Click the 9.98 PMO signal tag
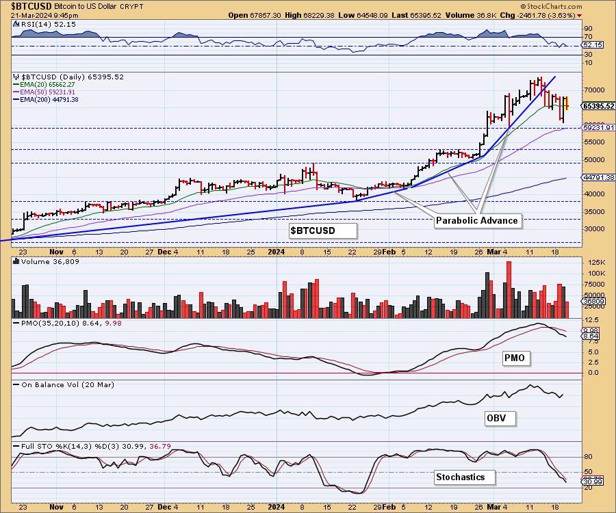 tap(591, 331)
